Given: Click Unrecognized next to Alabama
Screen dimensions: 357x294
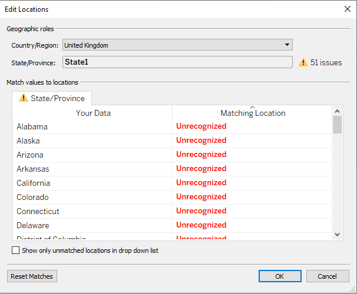Looking at the screenshot, I should (x=201, y=126).
